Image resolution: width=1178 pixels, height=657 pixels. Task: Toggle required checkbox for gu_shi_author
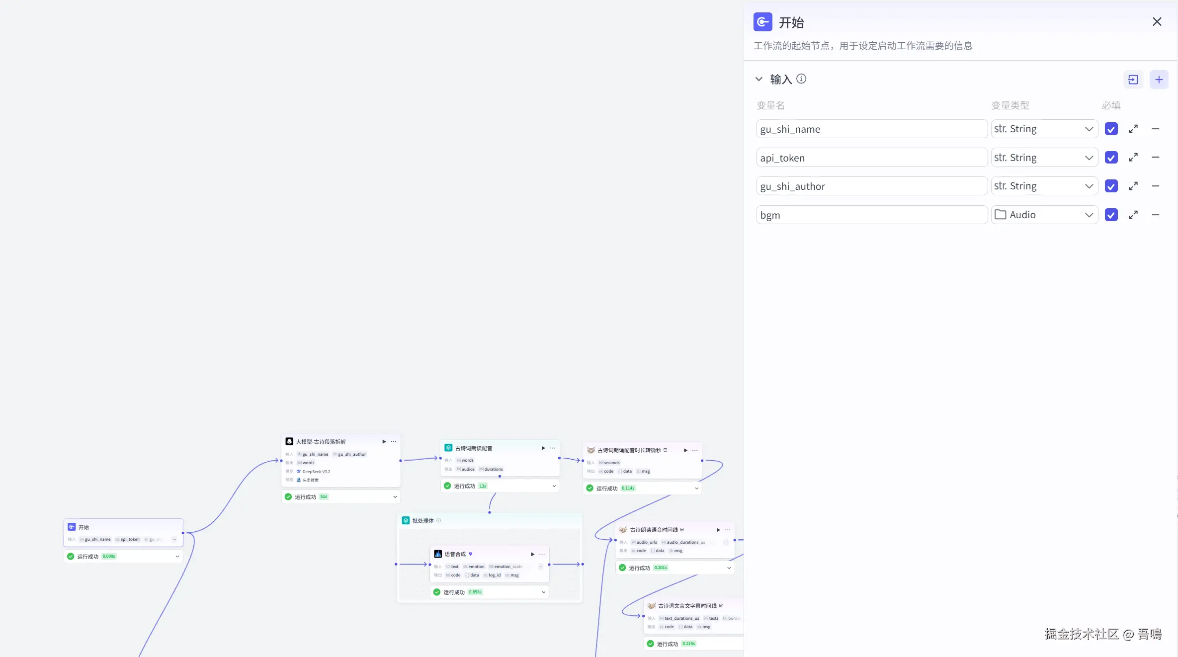pos(1111,186)
